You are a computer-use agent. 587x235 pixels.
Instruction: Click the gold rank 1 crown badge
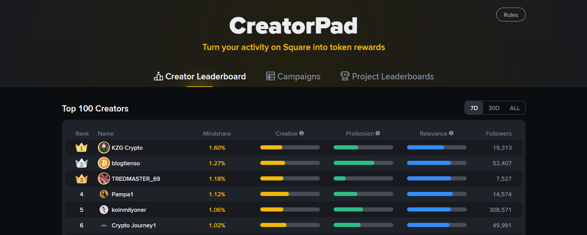coord(82,148)
